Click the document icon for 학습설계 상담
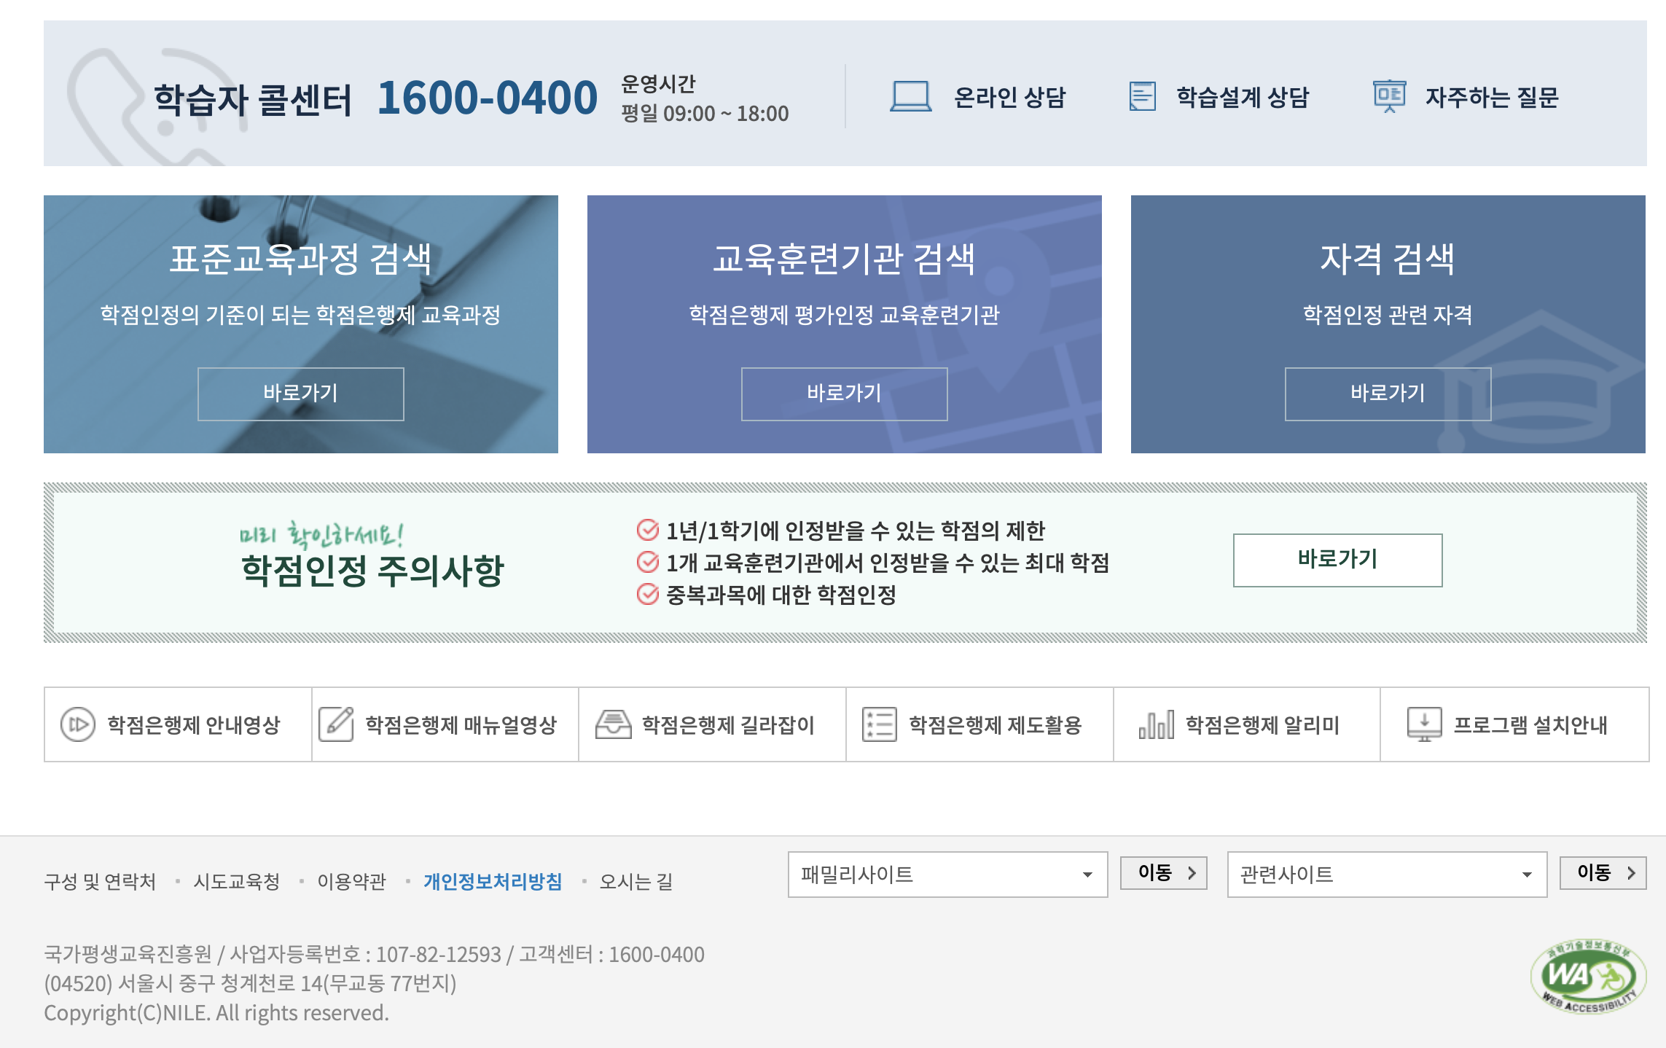The width and height of the screenshot is (1666, 1048). 1142,96
